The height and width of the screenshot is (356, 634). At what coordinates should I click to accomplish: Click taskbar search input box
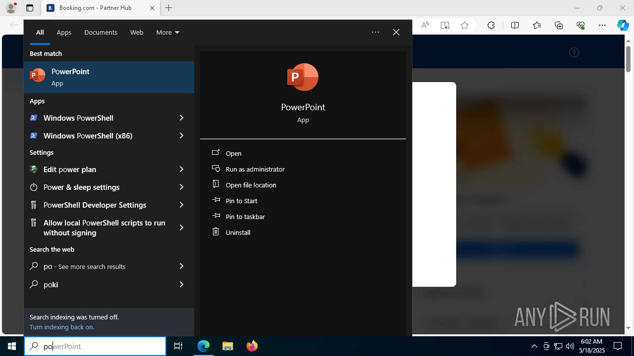pos(95,346)
